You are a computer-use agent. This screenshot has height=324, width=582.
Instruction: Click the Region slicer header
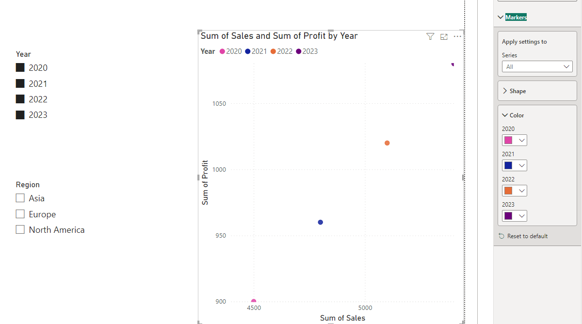(28, 185)
